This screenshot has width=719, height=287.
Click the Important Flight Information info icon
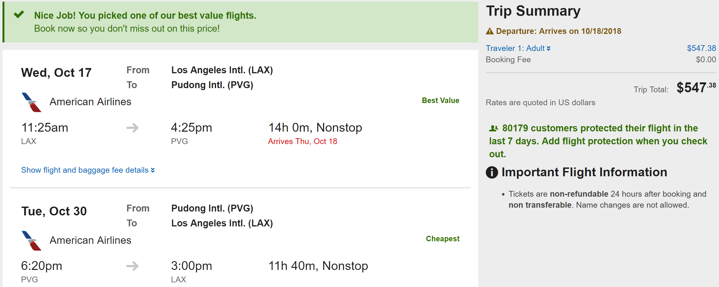point(492,172)
